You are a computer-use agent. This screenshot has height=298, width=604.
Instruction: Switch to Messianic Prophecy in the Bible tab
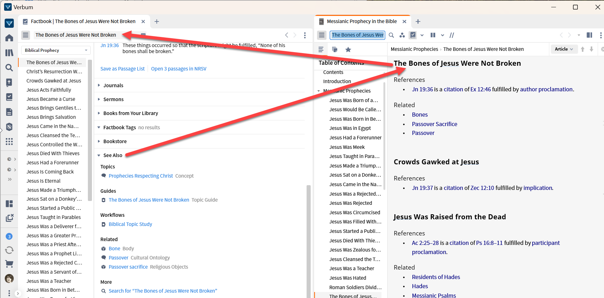362,21
